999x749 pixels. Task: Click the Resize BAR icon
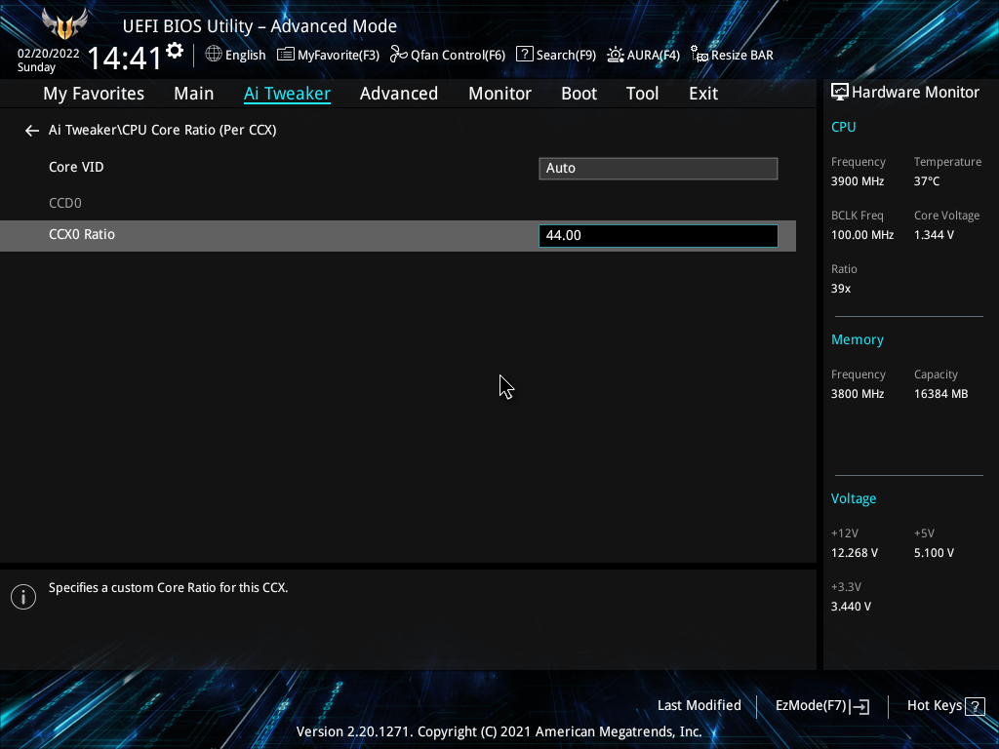click(699, 55)
